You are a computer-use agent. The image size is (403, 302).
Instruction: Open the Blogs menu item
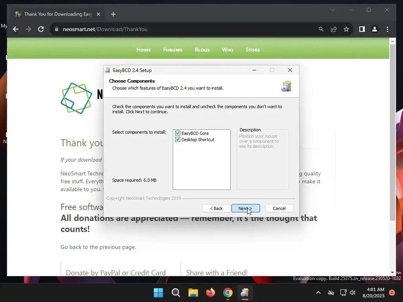202,50
